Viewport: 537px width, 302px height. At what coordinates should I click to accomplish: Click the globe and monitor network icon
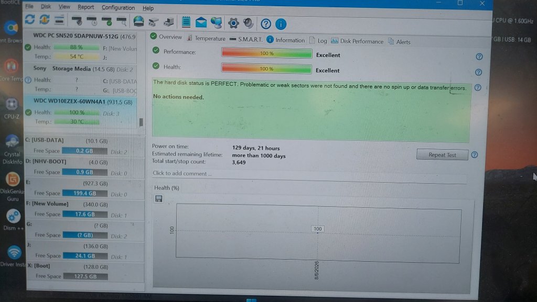(x=217, y=23)
